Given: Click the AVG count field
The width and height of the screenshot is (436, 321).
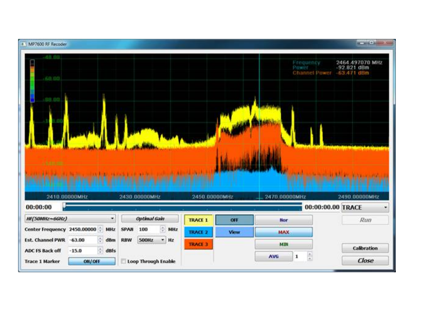Looking at the screenshot, I should click(x=300, y=256).
